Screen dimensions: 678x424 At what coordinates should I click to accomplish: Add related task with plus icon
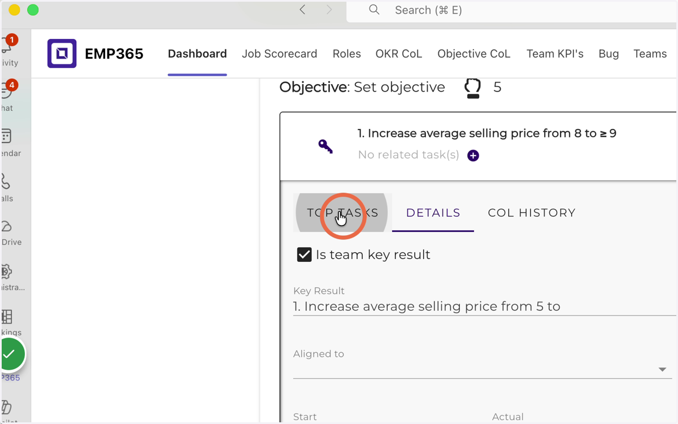click(x=473, y=155)
